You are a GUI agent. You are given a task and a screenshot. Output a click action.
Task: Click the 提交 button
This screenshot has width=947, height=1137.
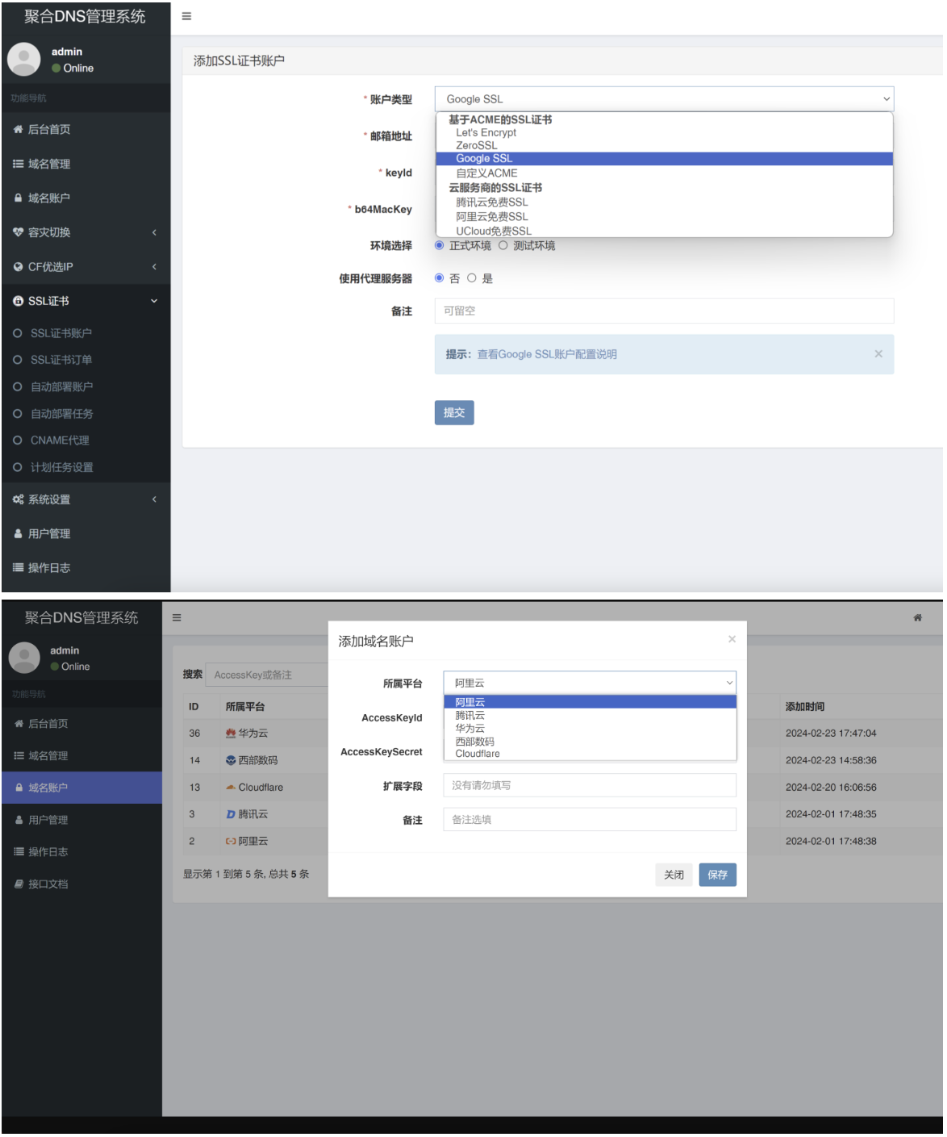pyautogui.click(x=454, y=413)
